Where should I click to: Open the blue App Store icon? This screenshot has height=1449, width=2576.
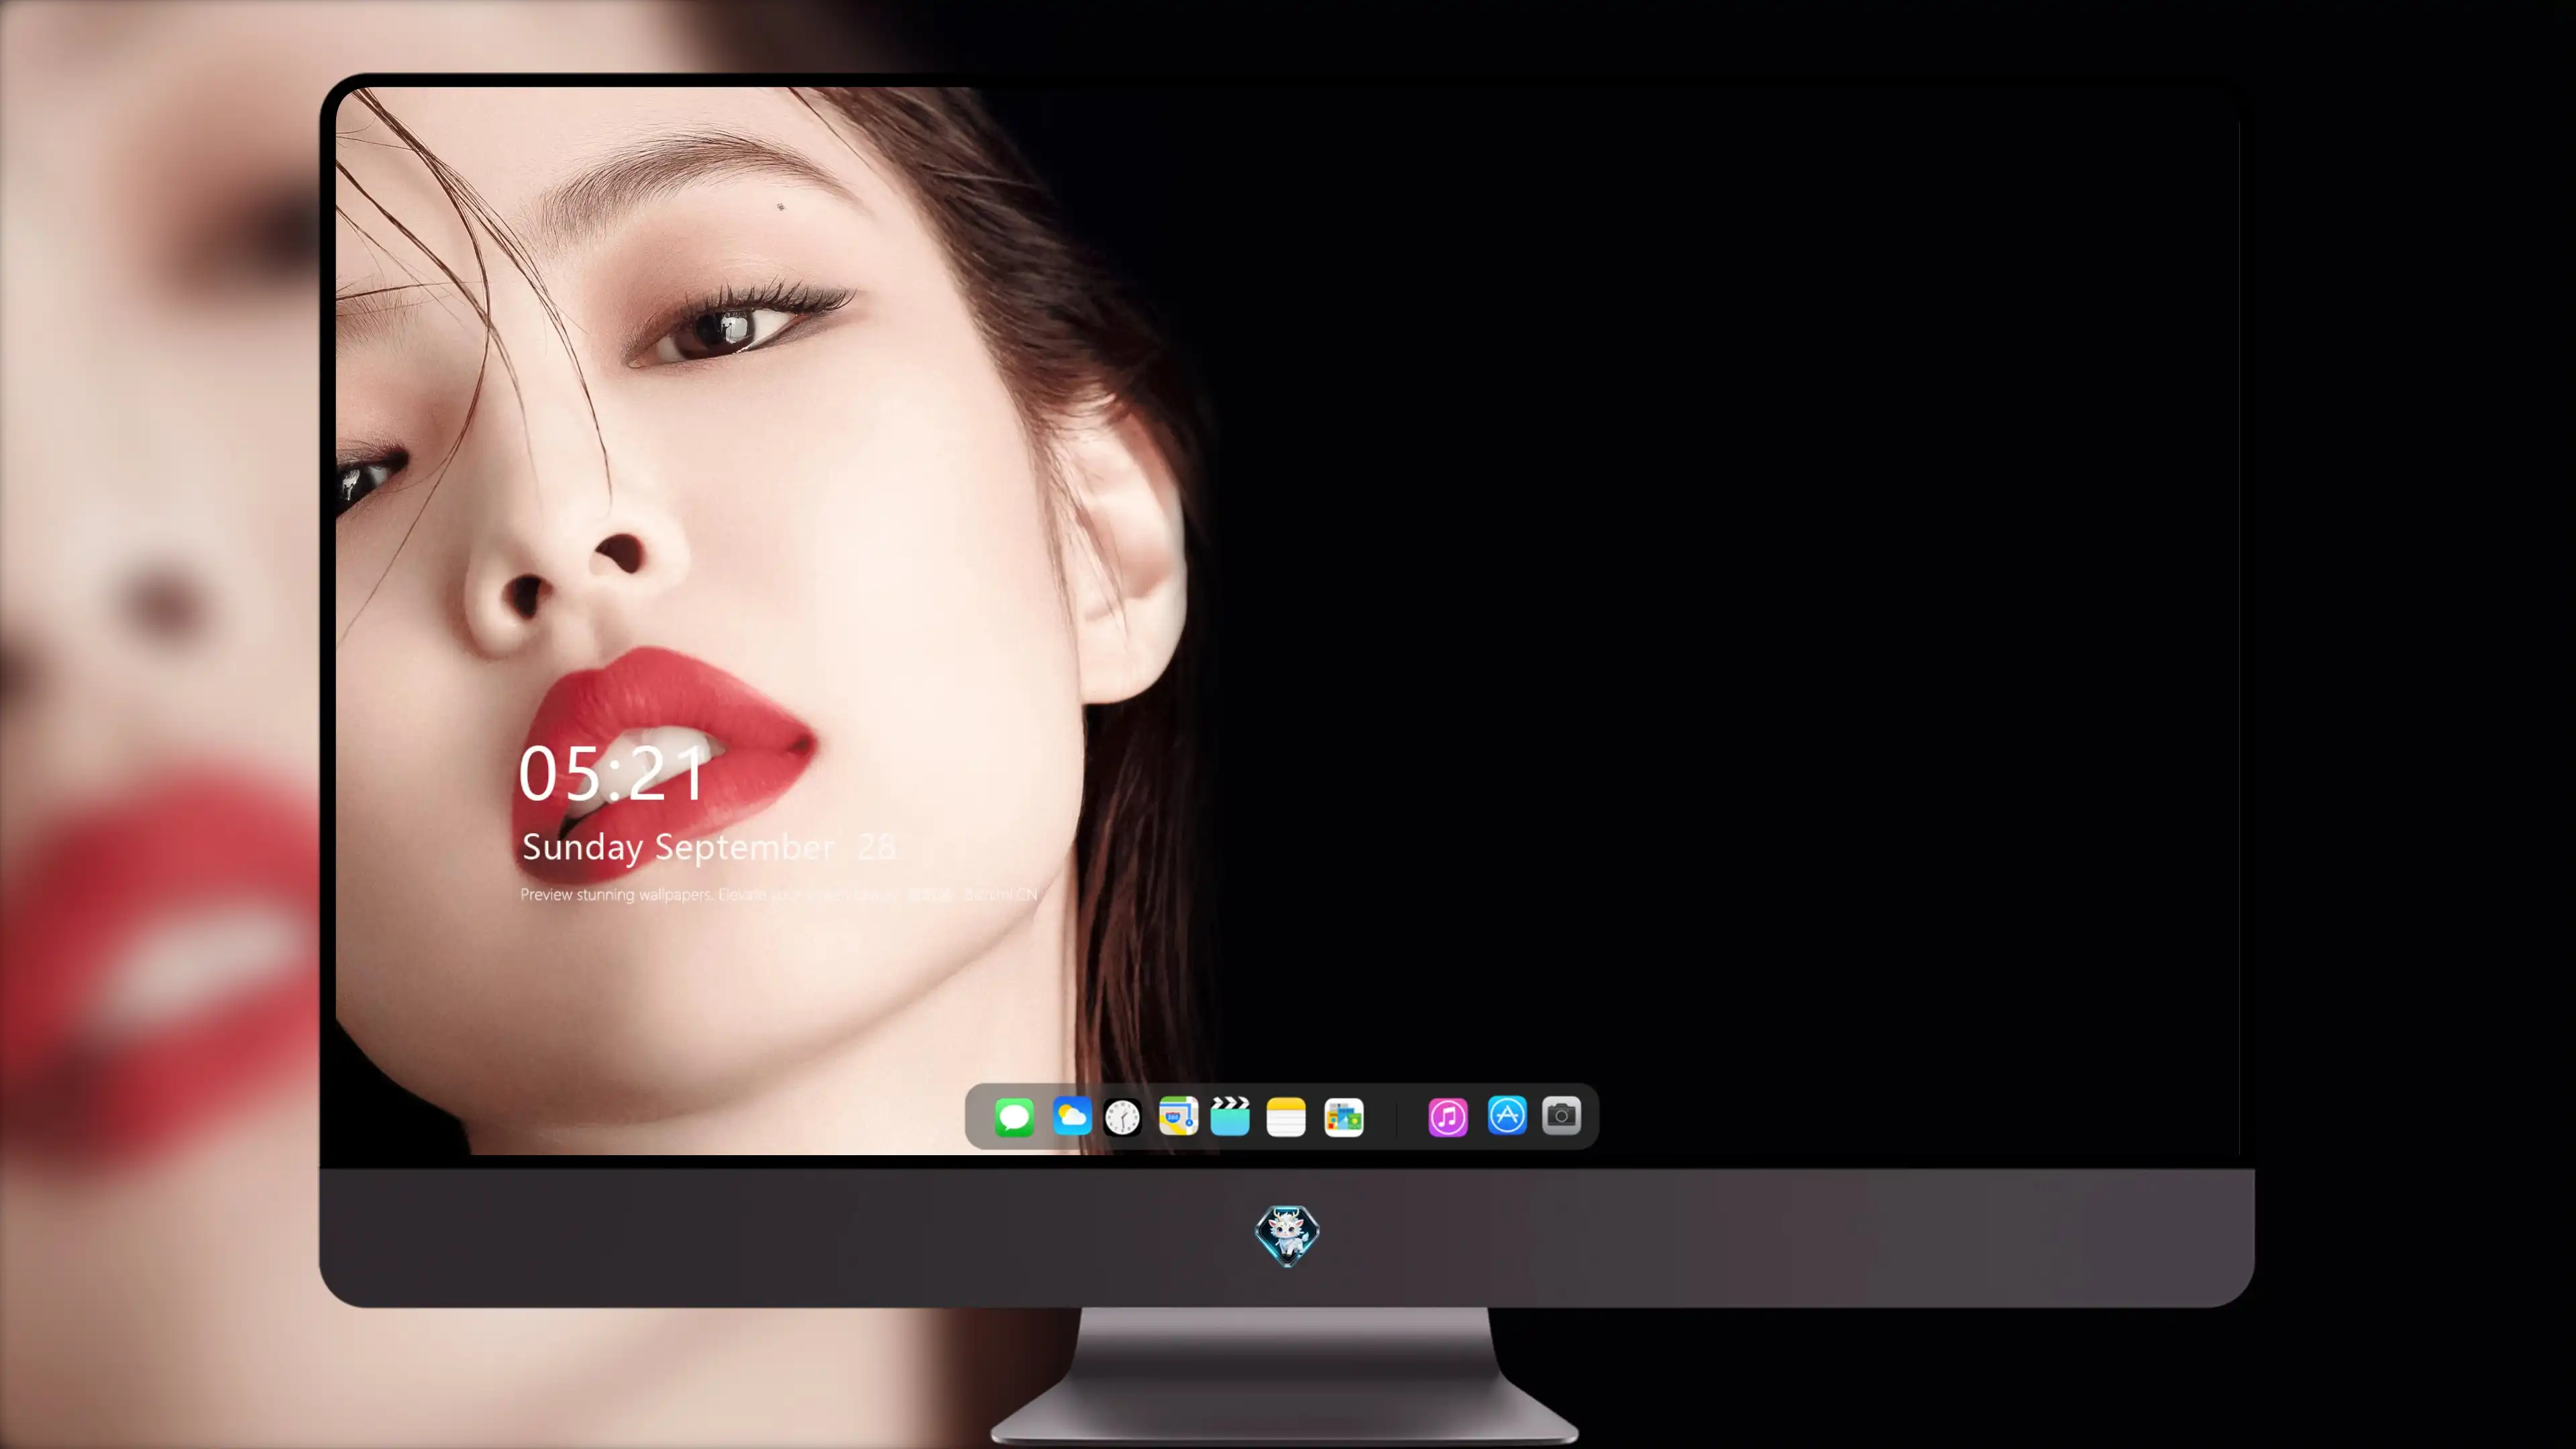1507,1116
